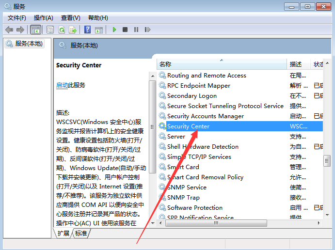
Task: Click the Pause Service icon
Action: click(136, 30)
